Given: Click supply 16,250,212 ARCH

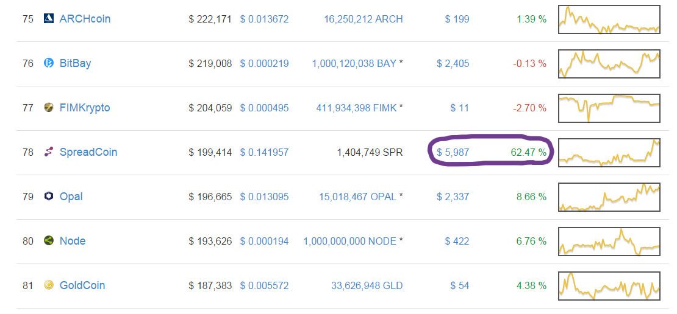Looking at the screenshot, I should (x=364, y=19).
